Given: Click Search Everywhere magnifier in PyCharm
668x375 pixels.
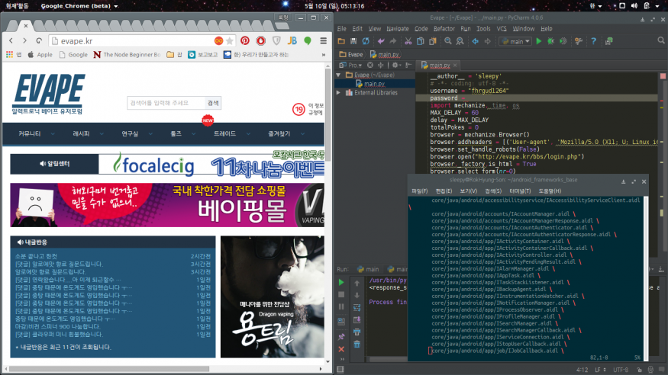Looking at the screenshot, I should pos(661,40).
